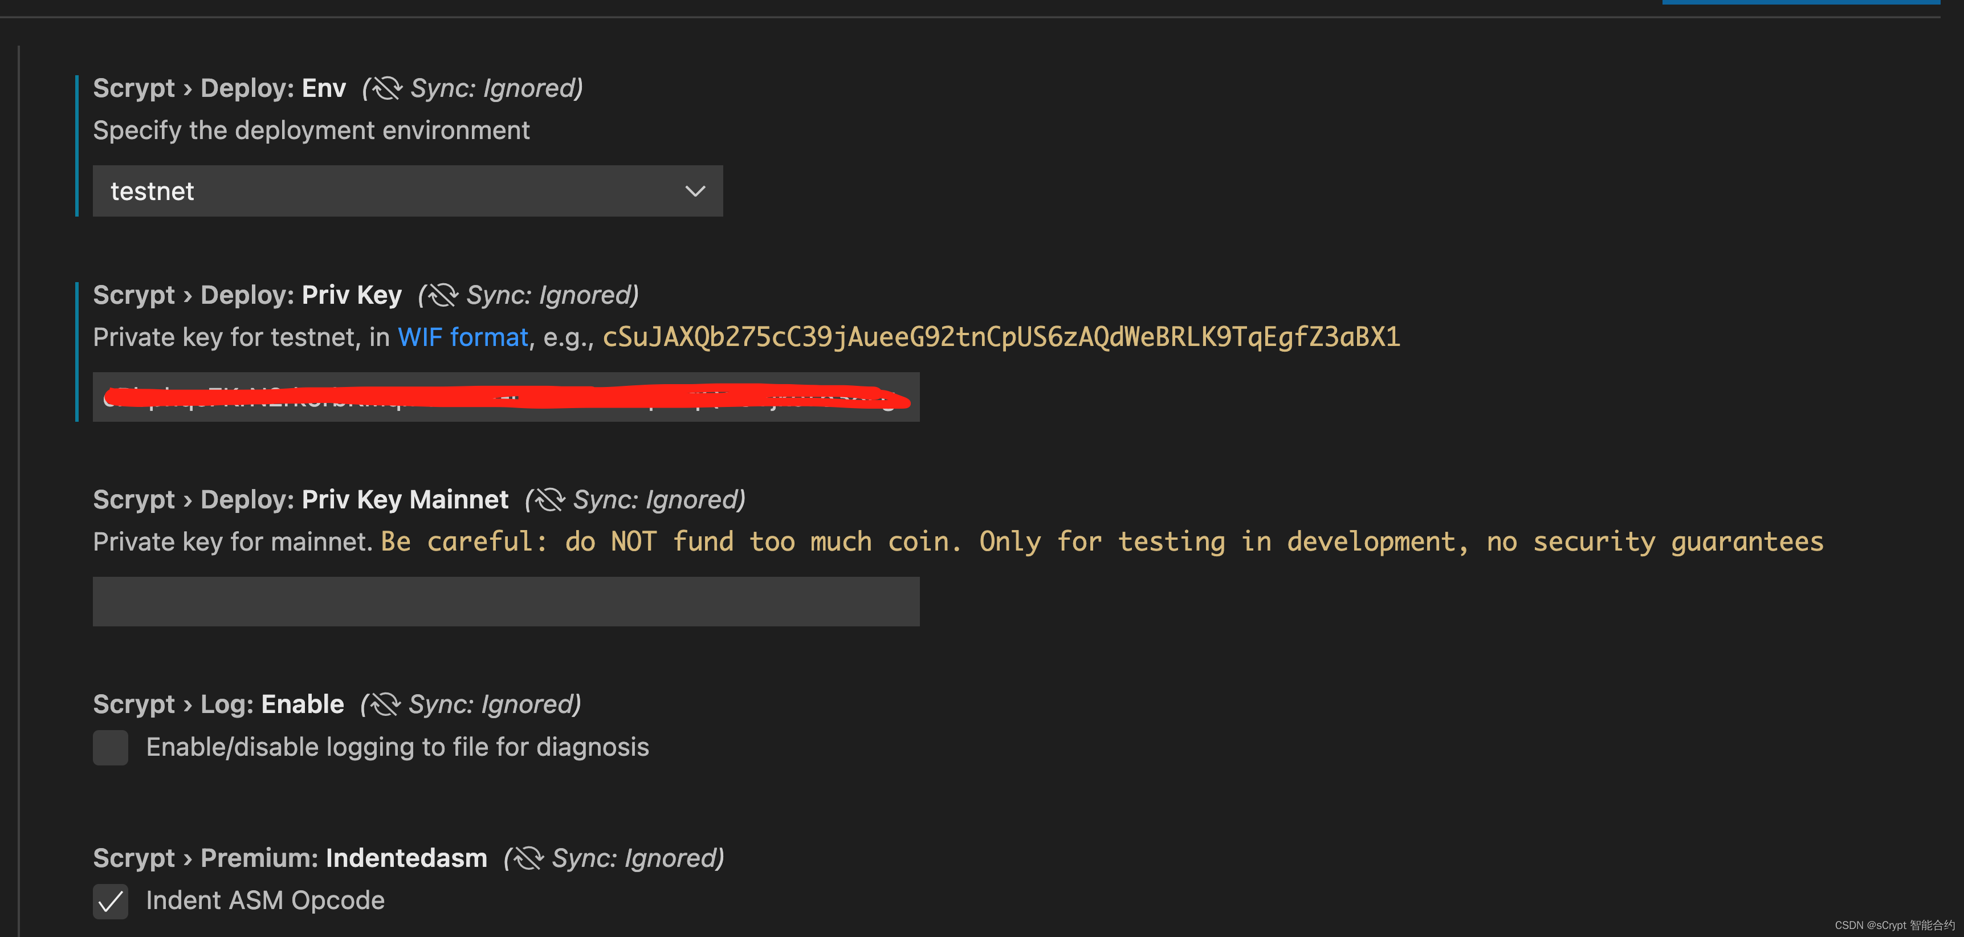Screen dimensions: 1964x937
Task: Uncheck the Indent ASM Opcode option
Action: 111,901
